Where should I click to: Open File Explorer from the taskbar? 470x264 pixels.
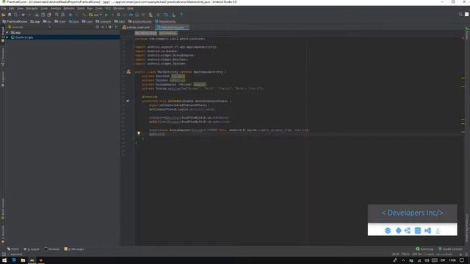tap(23, 260)
